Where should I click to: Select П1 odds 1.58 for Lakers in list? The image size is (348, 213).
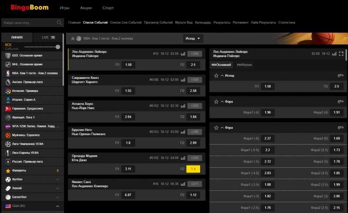coord(128,65)
